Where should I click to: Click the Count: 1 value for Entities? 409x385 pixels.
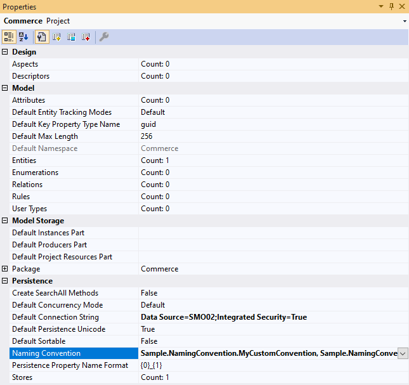155,160
